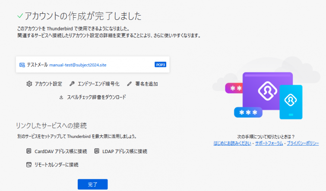Screen dimensions: 326x191
Task: Click the green checkmark next to heading
Action: [x=20, y=16]
